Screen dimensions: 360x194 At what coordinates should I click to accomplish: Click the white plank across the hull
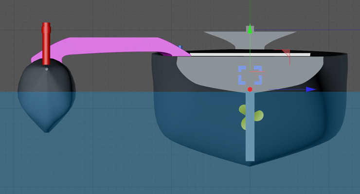point(250,54)
